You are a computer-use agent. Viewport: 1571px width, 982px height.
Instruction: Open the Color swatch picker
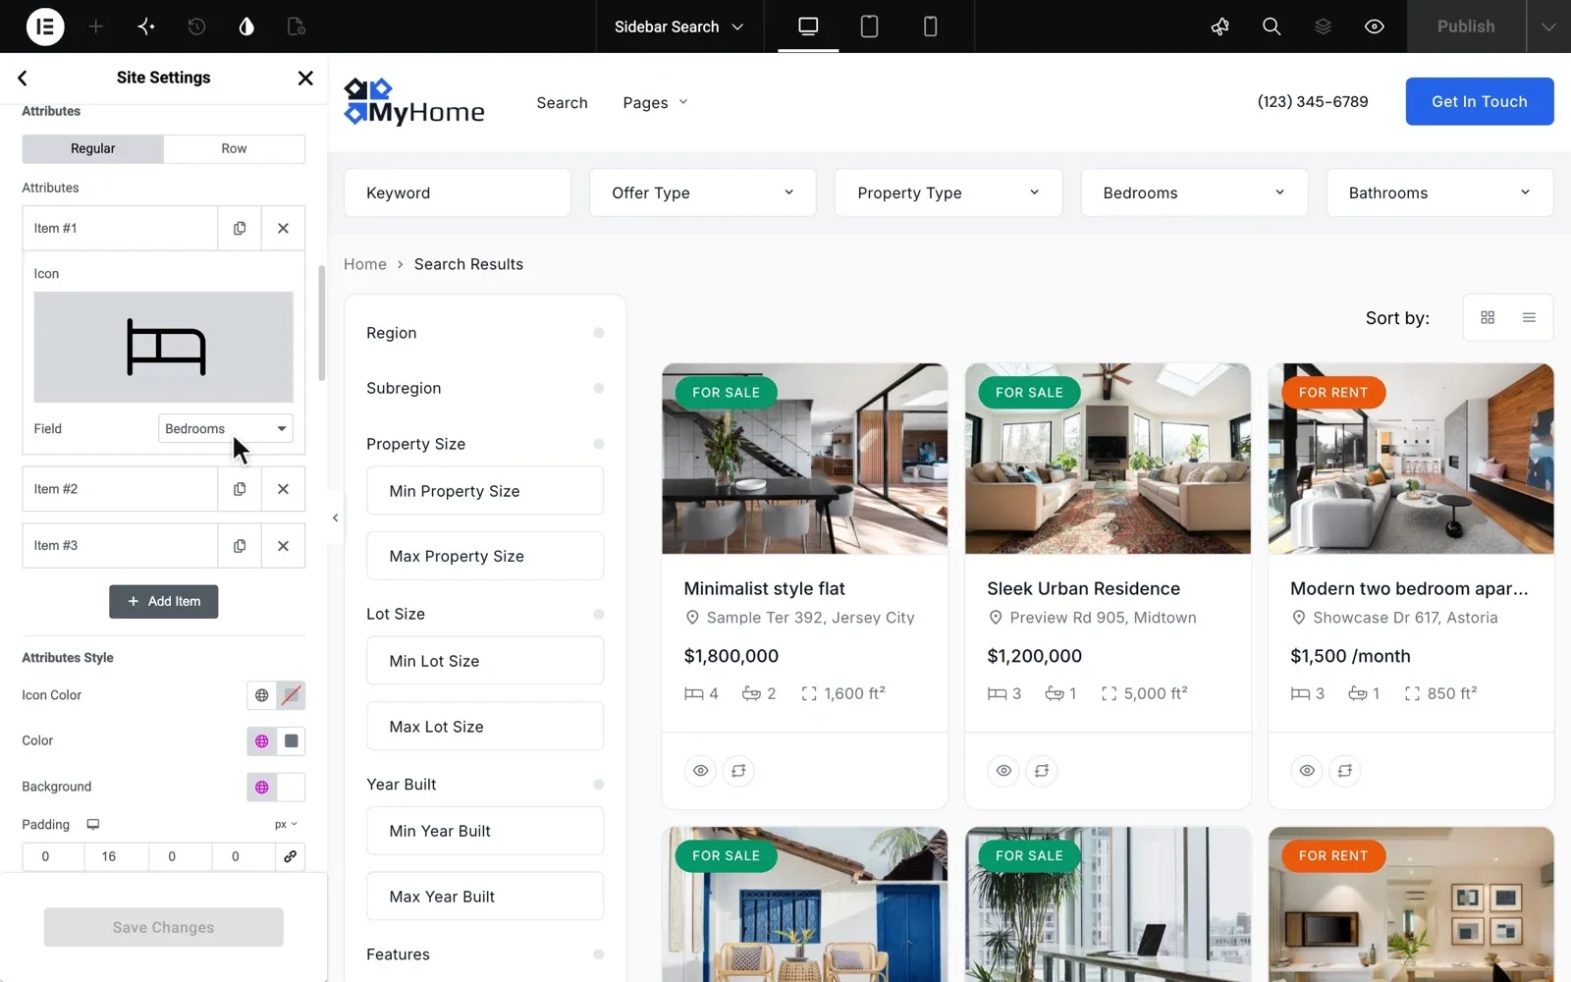(292, 741)
